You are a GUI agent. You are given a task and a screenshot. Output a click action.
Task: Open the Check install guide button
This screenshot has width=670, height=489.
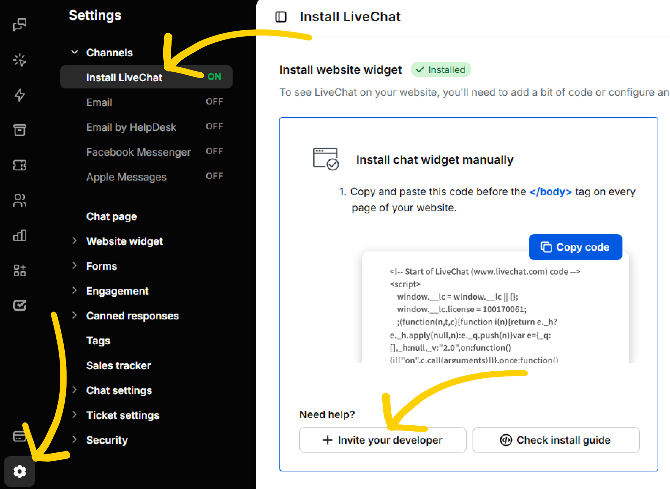(556, 440)
